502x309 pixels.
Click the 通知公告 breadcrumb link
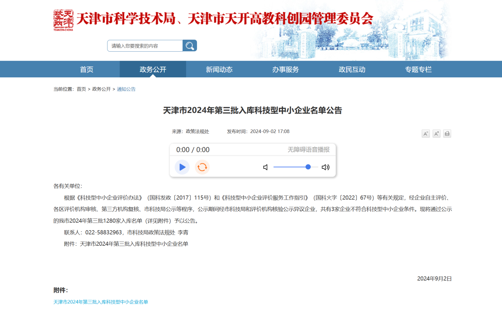(126, 89)
